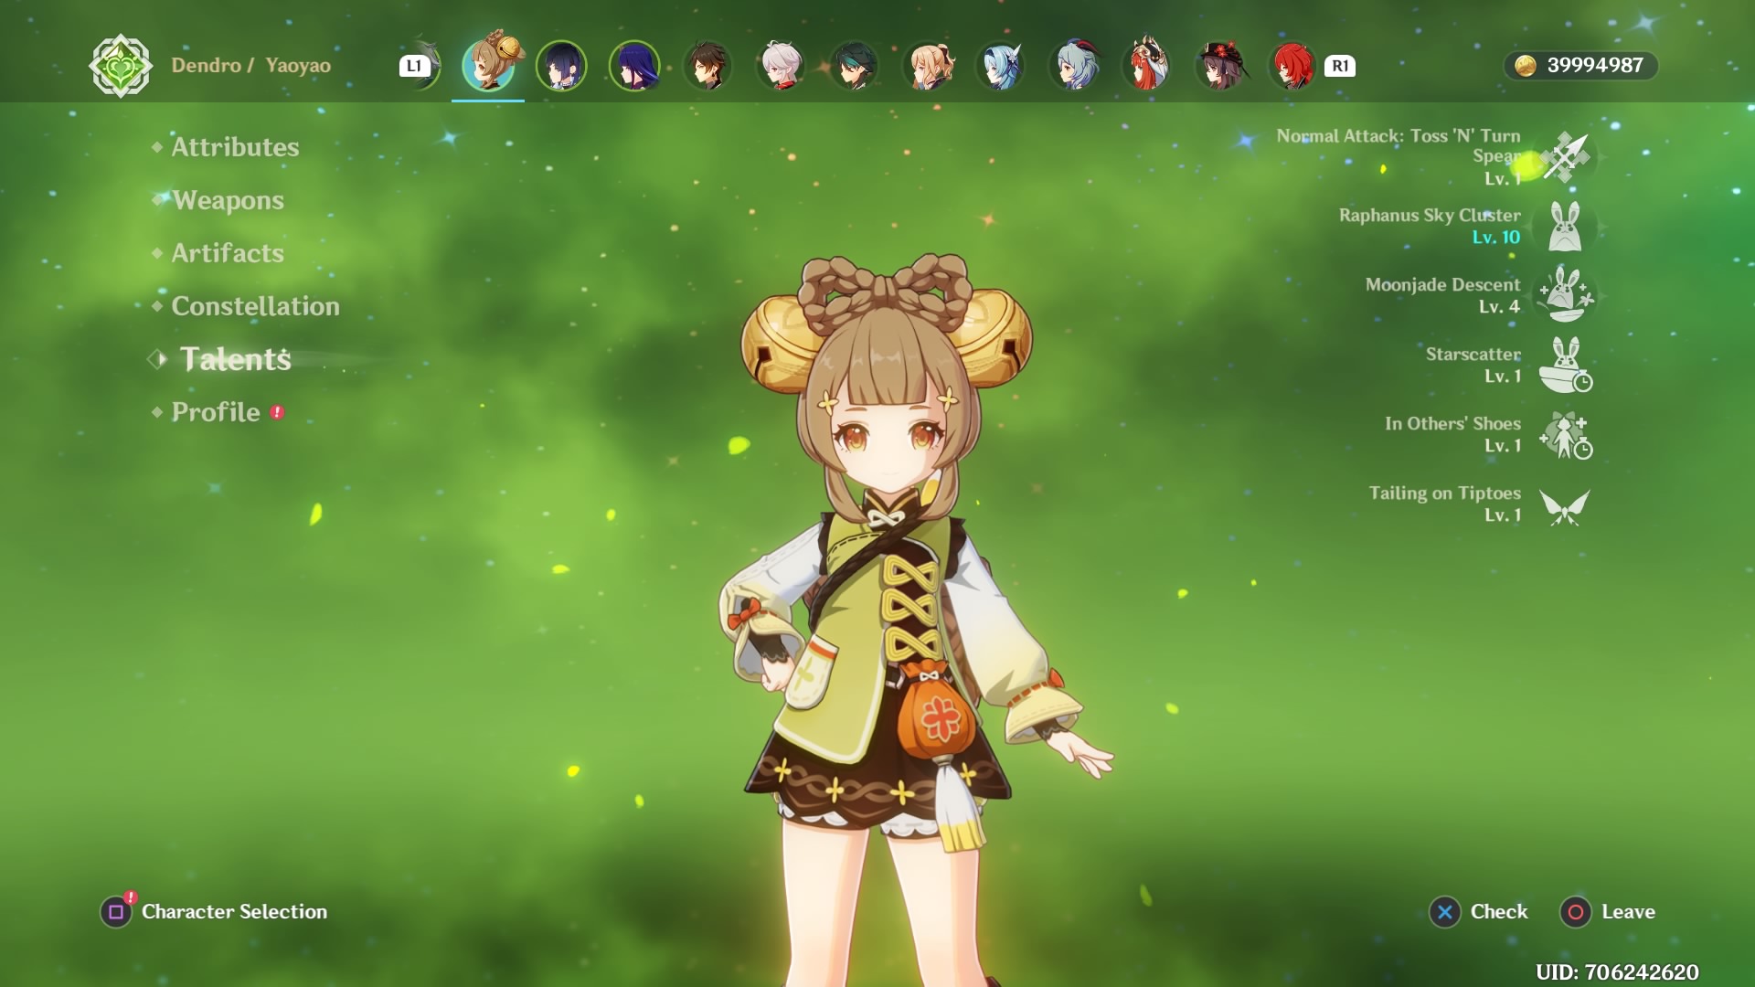Click the red alert badge next to Profile
The width and height of the screenshot is (1755, 987).
[x=277, y=412]
